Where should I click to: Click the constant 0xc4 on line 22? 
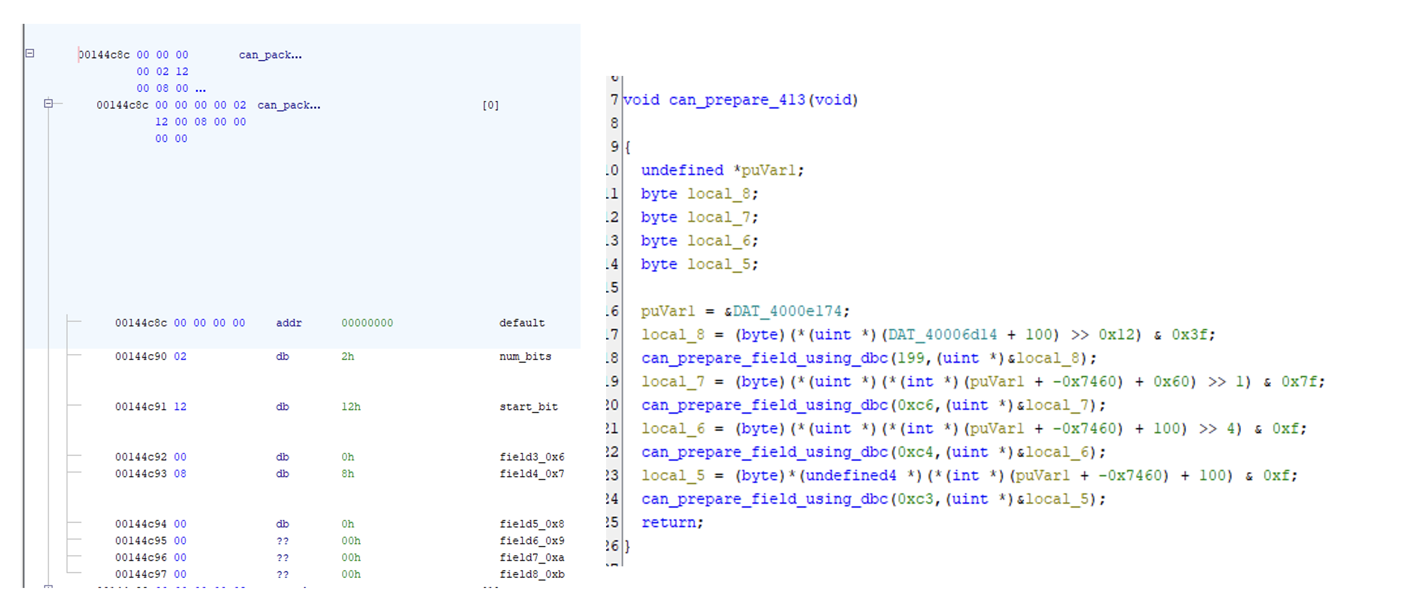tap(915, 452)
